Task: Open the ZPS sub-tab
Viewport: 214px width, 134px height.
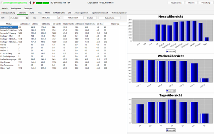Action: tap(69, 13)
